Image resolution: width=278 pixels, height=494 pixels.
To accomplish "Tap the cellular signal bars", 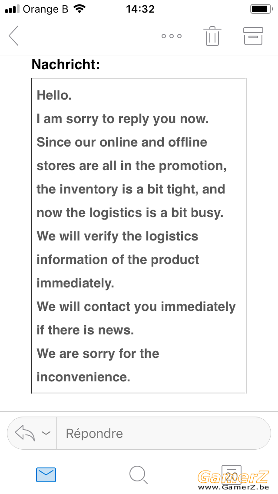I will (12, 9).
